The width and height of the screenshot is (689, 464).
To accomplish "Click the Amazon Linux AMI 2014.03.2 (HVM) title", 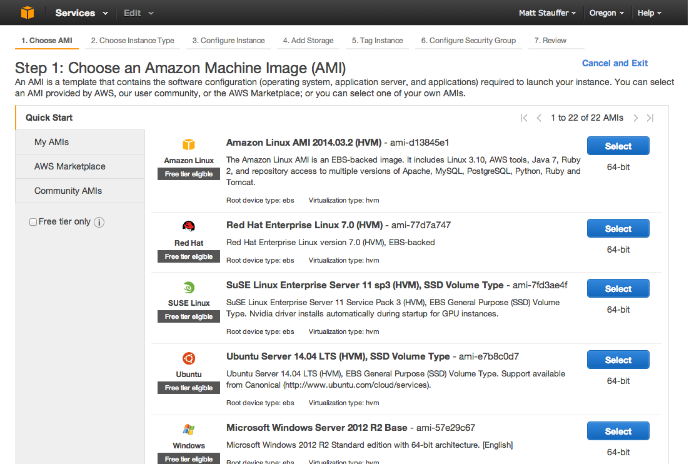I will coord(304,143).
